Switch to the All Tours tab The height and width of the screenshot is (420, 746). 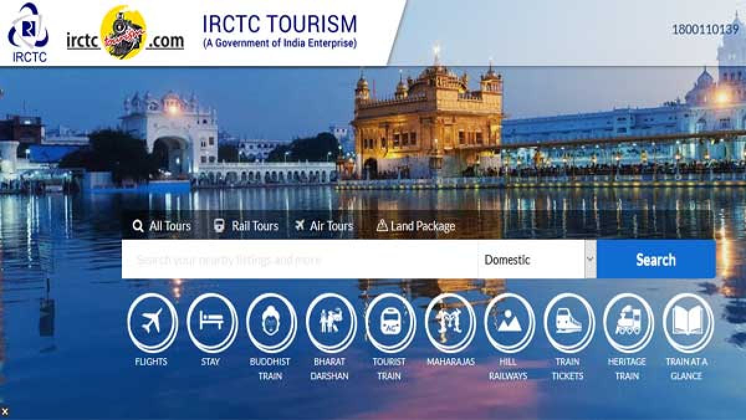162,226
